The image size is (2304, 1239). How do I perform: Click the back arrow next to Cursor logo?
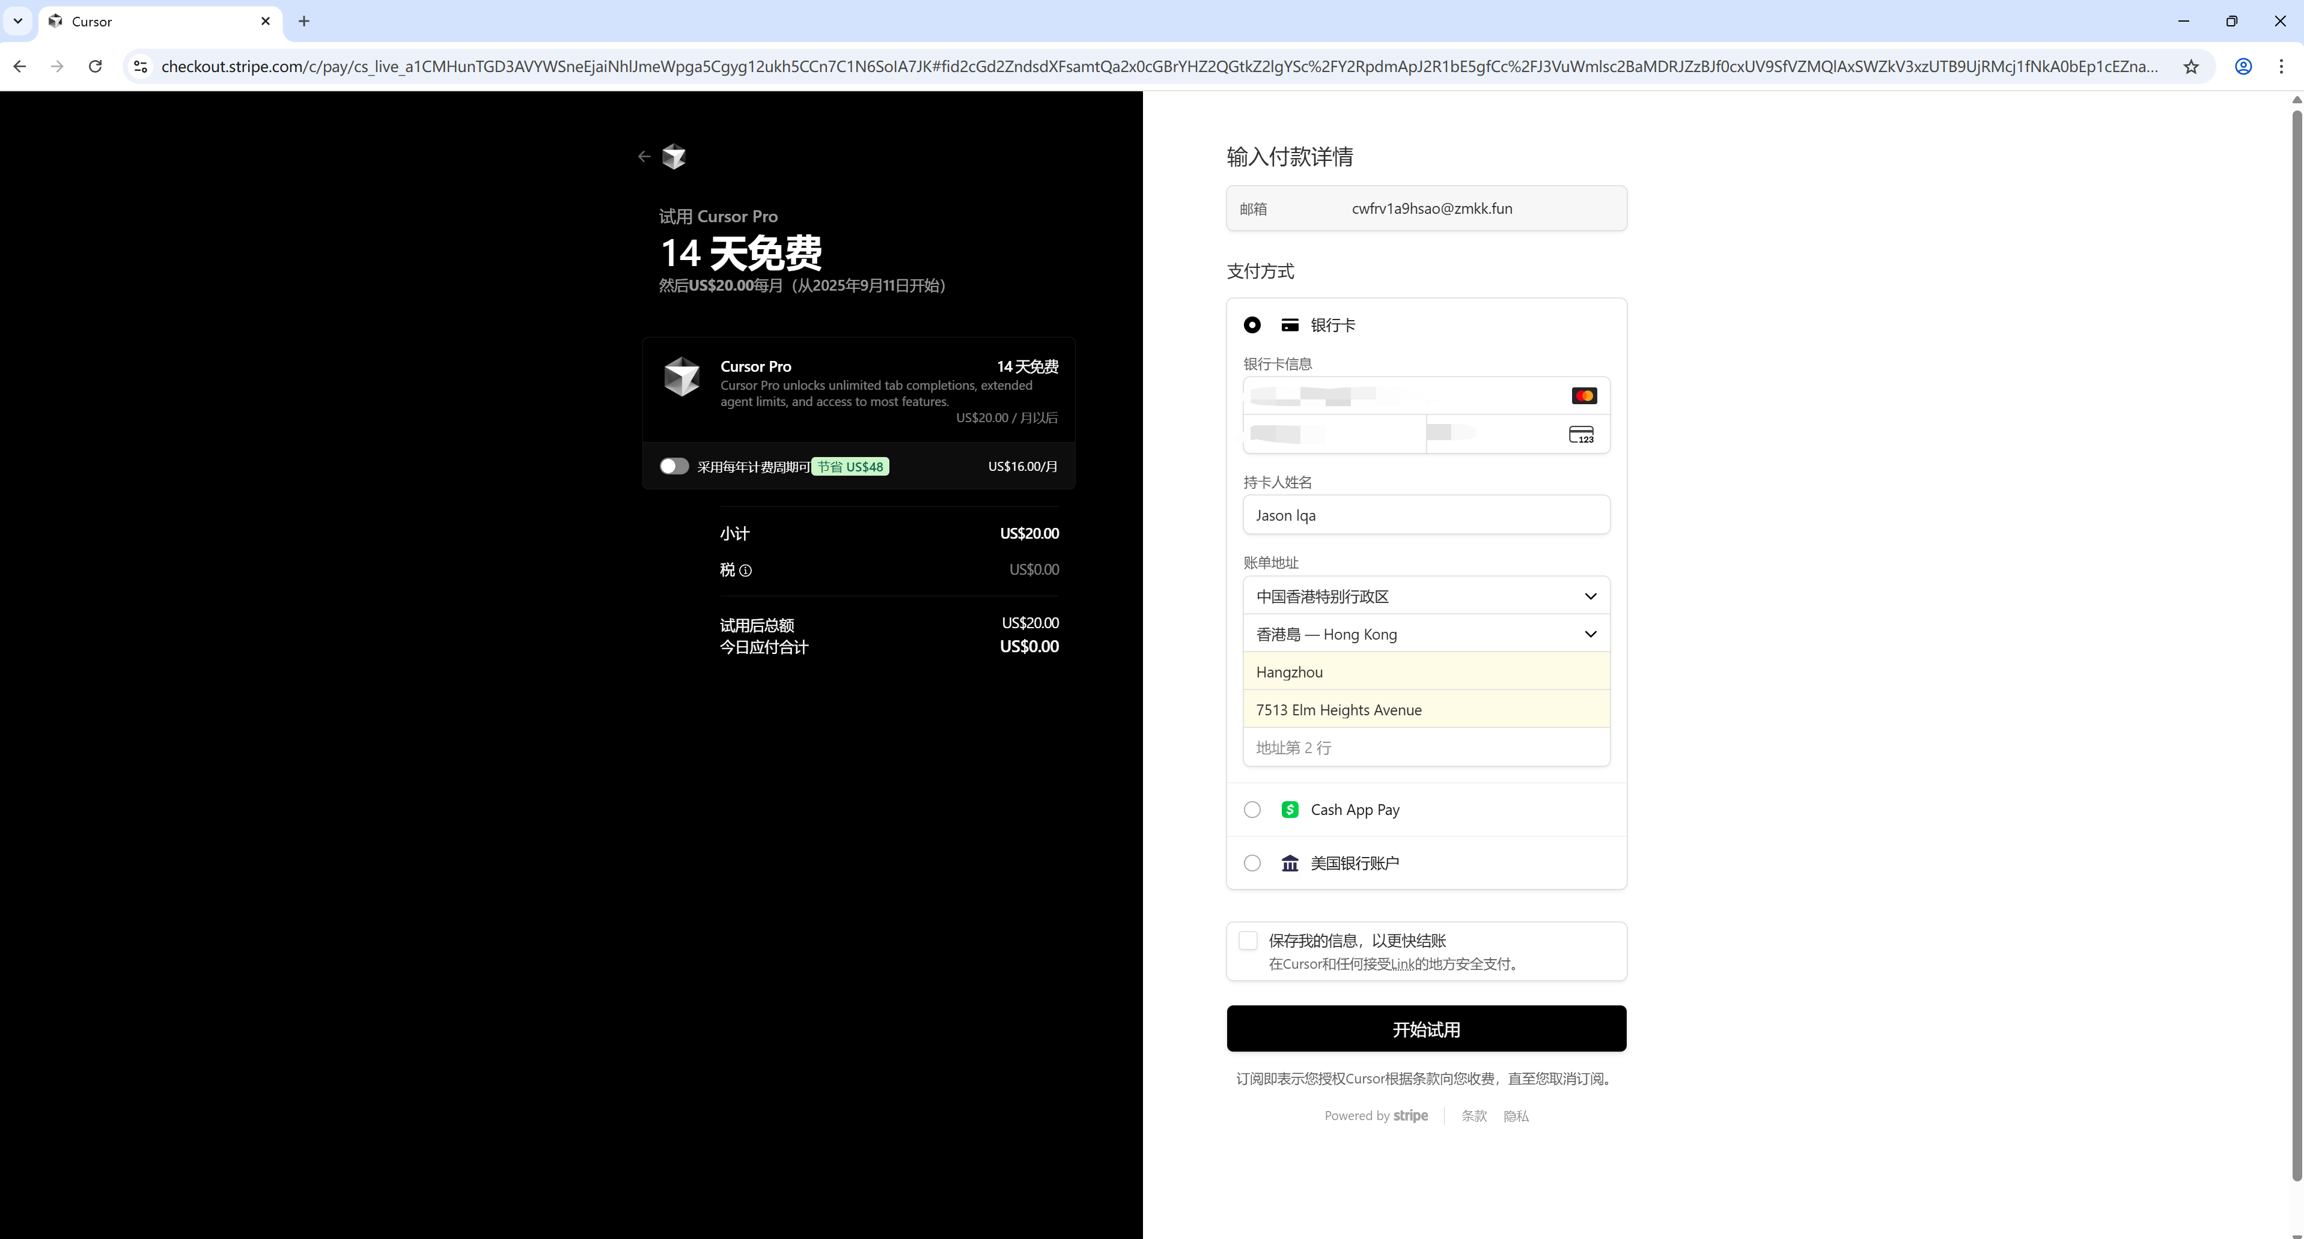pyautogui.click(x=644, y=156)
